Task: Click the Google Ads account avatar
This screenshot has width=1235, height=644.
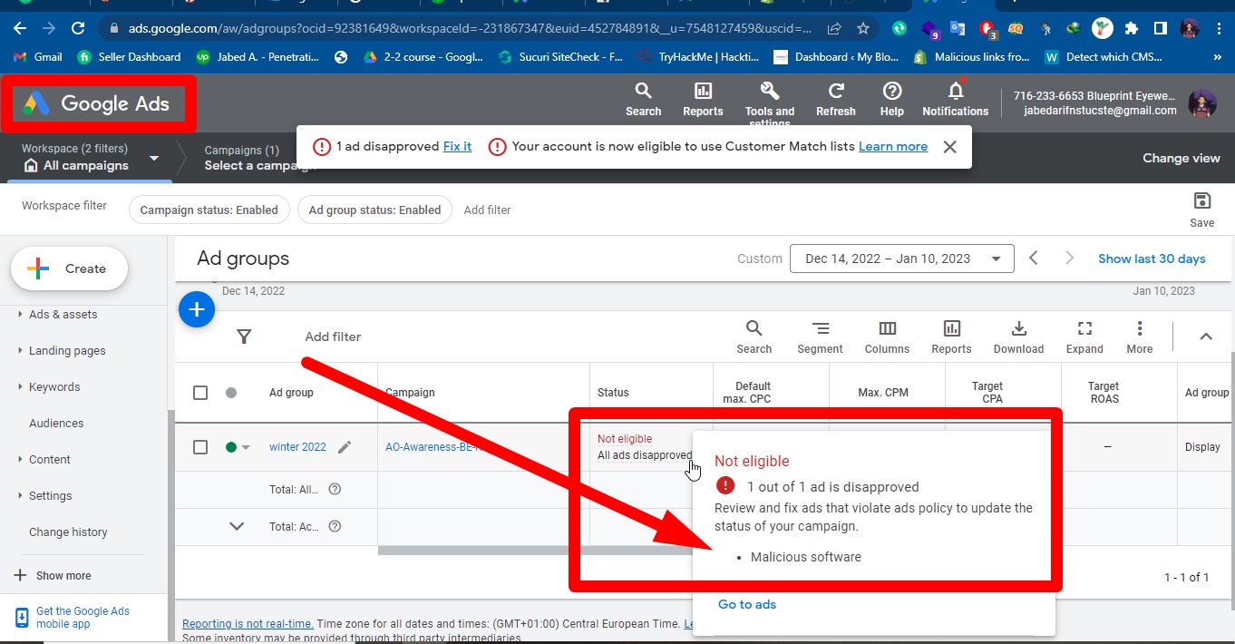Action: (1202, 103)
